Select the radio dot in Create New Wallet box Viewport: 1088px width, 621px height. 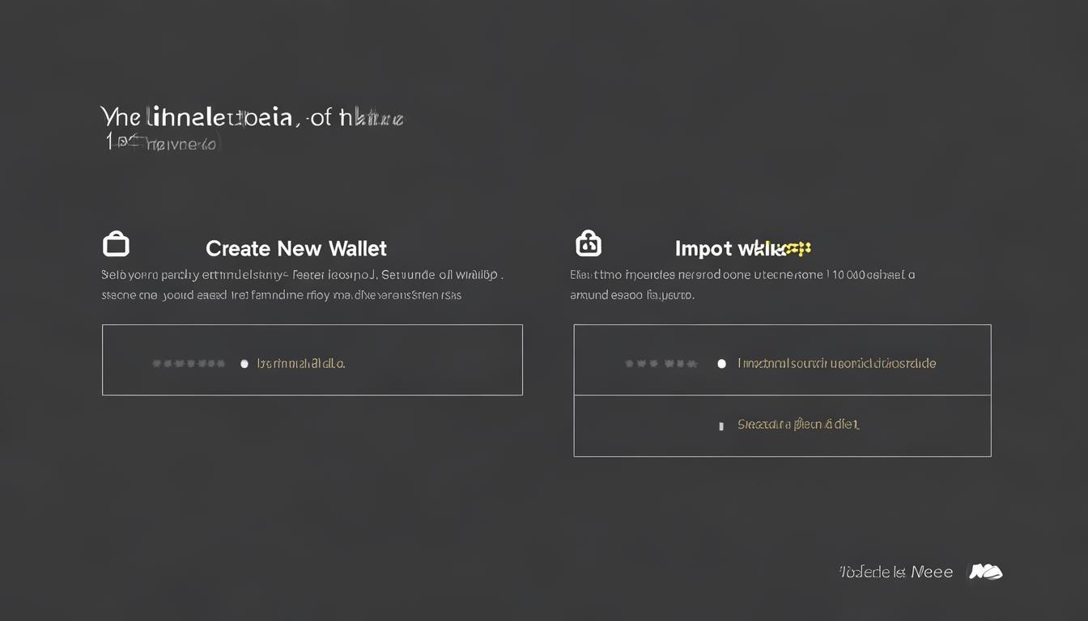[244, 364]
